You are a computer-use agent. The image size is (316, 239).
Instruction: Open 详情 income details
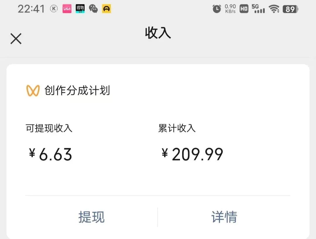pos(224,217)
